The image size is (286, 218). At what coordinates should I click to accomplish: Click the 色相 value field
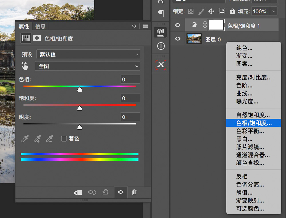130,80
